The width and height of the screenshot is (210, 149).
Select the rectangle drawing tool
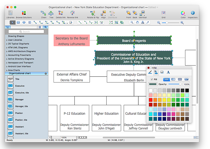point(18,23)
